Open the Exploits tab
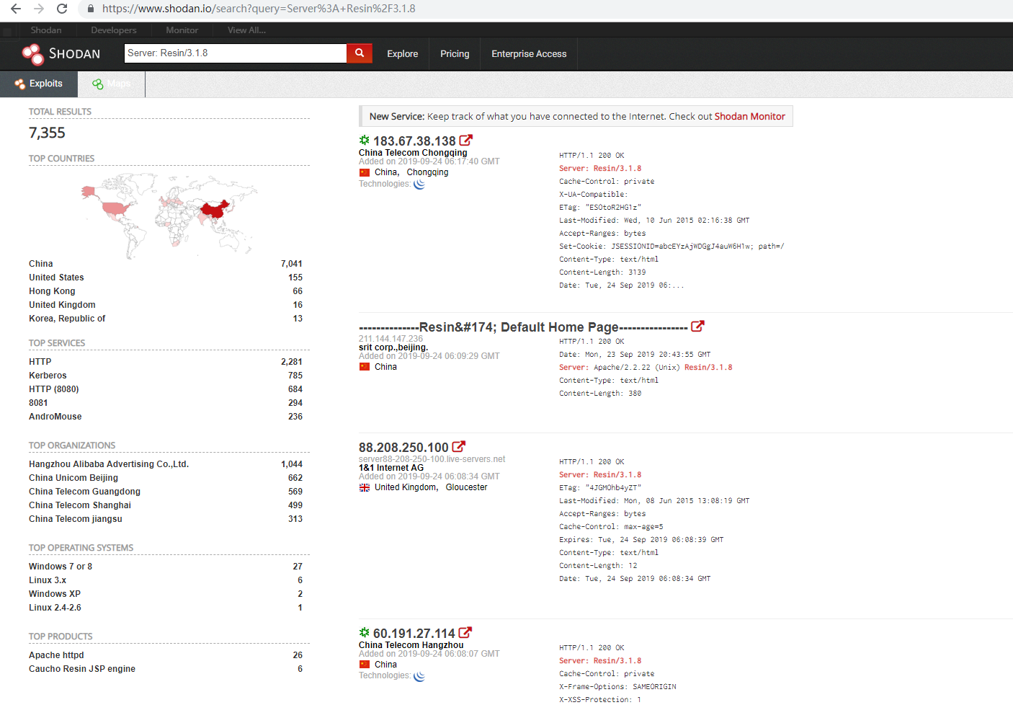Image resolution: width=1013 pixels, height=705 pixels. (x=40, y=84)
